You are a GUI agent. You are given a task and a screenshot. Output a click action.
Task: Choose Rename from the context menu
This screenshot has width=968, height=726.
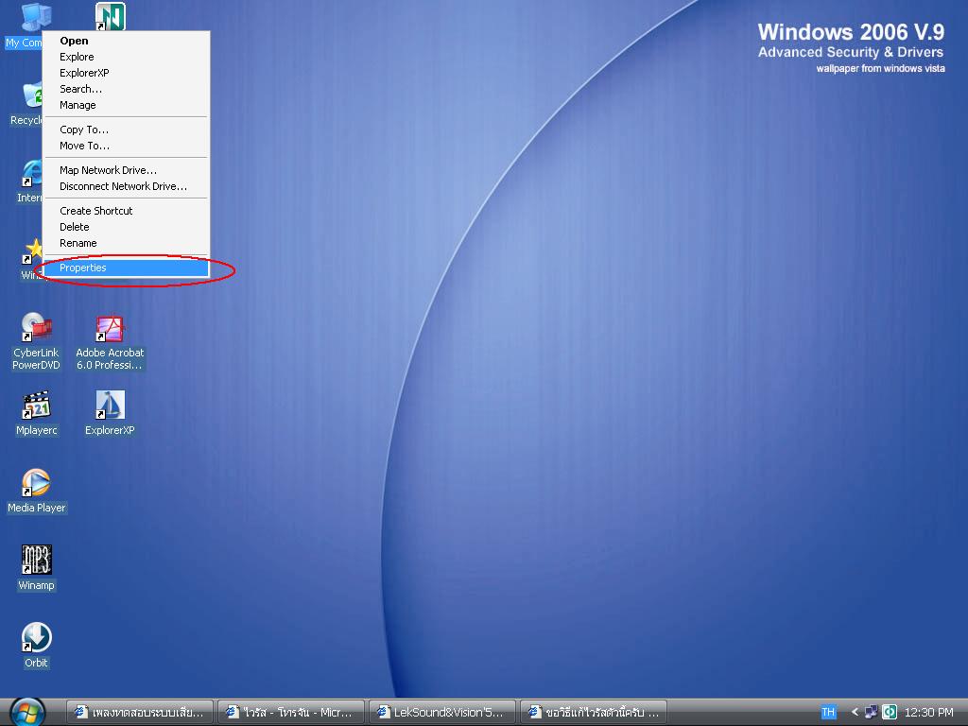[x=126, y=243]
